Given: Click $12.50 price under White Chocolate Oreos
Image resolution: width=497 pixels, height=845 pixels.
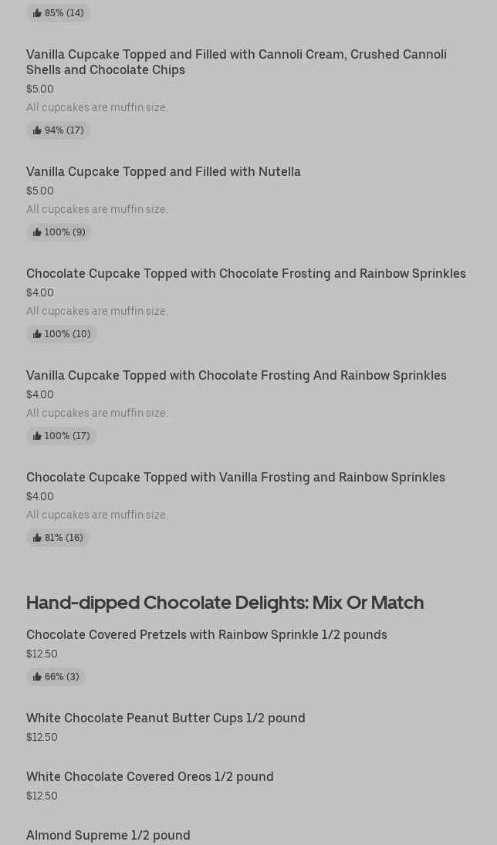Looking at the screenshot, I should pyautogui.click(x=42, y=796).
